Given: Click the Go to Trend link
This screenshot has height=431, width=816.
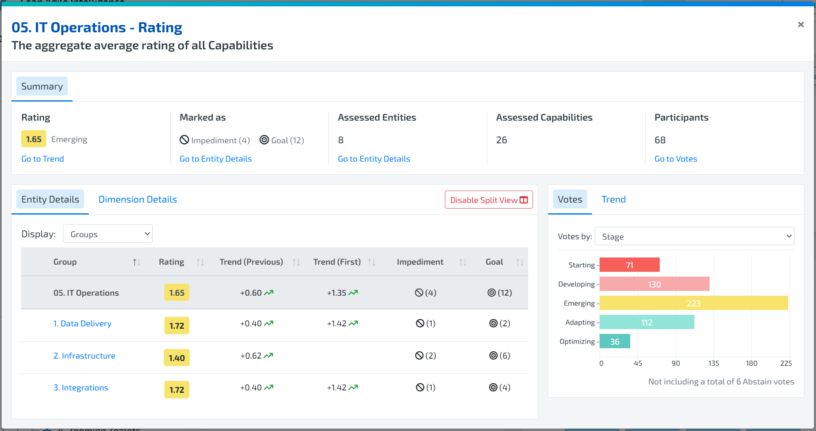Looking at the screenshot, I should click(x=43, y=159).
